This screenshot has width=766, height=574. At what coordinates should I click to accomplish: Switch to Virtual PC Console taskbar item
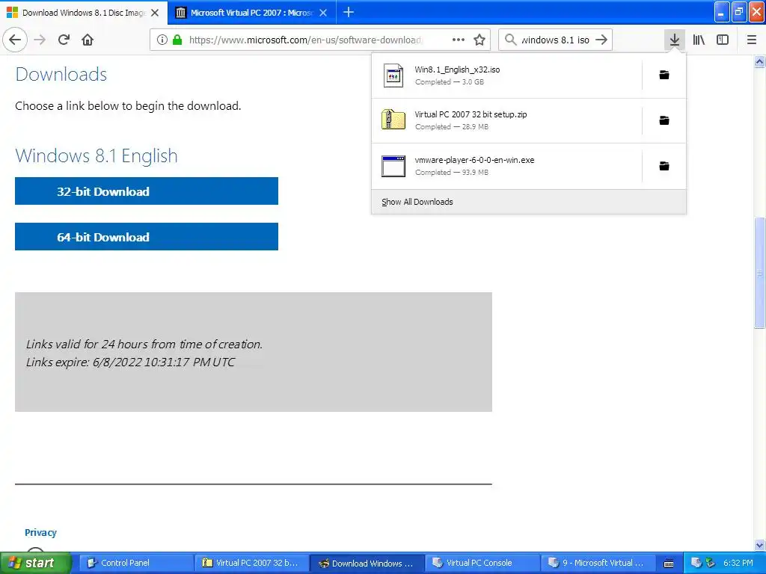click(482, 563)
